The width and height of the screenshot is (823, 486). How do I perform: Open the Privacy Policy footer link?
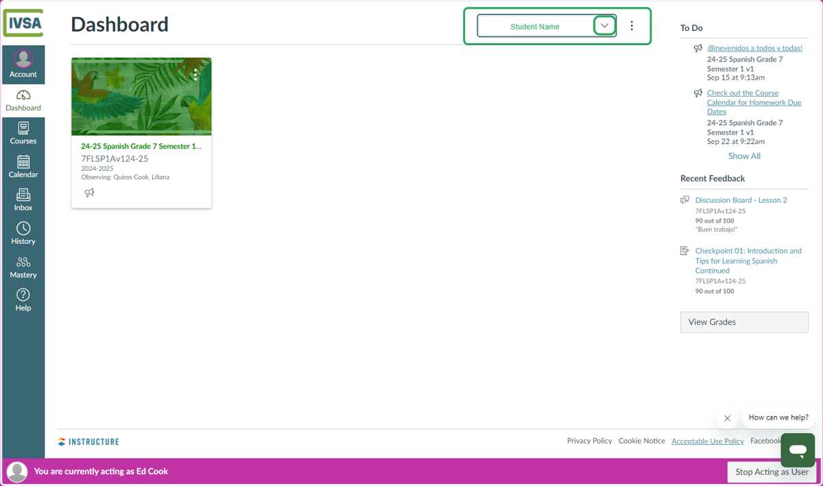point(590,441)
